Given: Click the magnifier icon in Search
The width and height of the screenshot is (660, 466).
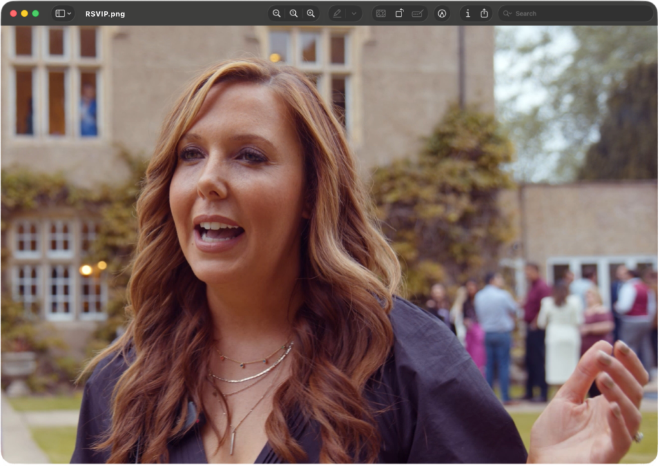Looking at the screenshot, I should 507,14.
